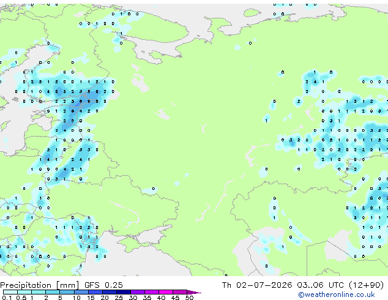Click the 25–30 mm dark navy legend box
This screenshot has width=388, height=300.
click(124, 292)
